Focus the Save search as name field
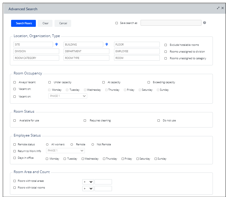 coord(171,23)
